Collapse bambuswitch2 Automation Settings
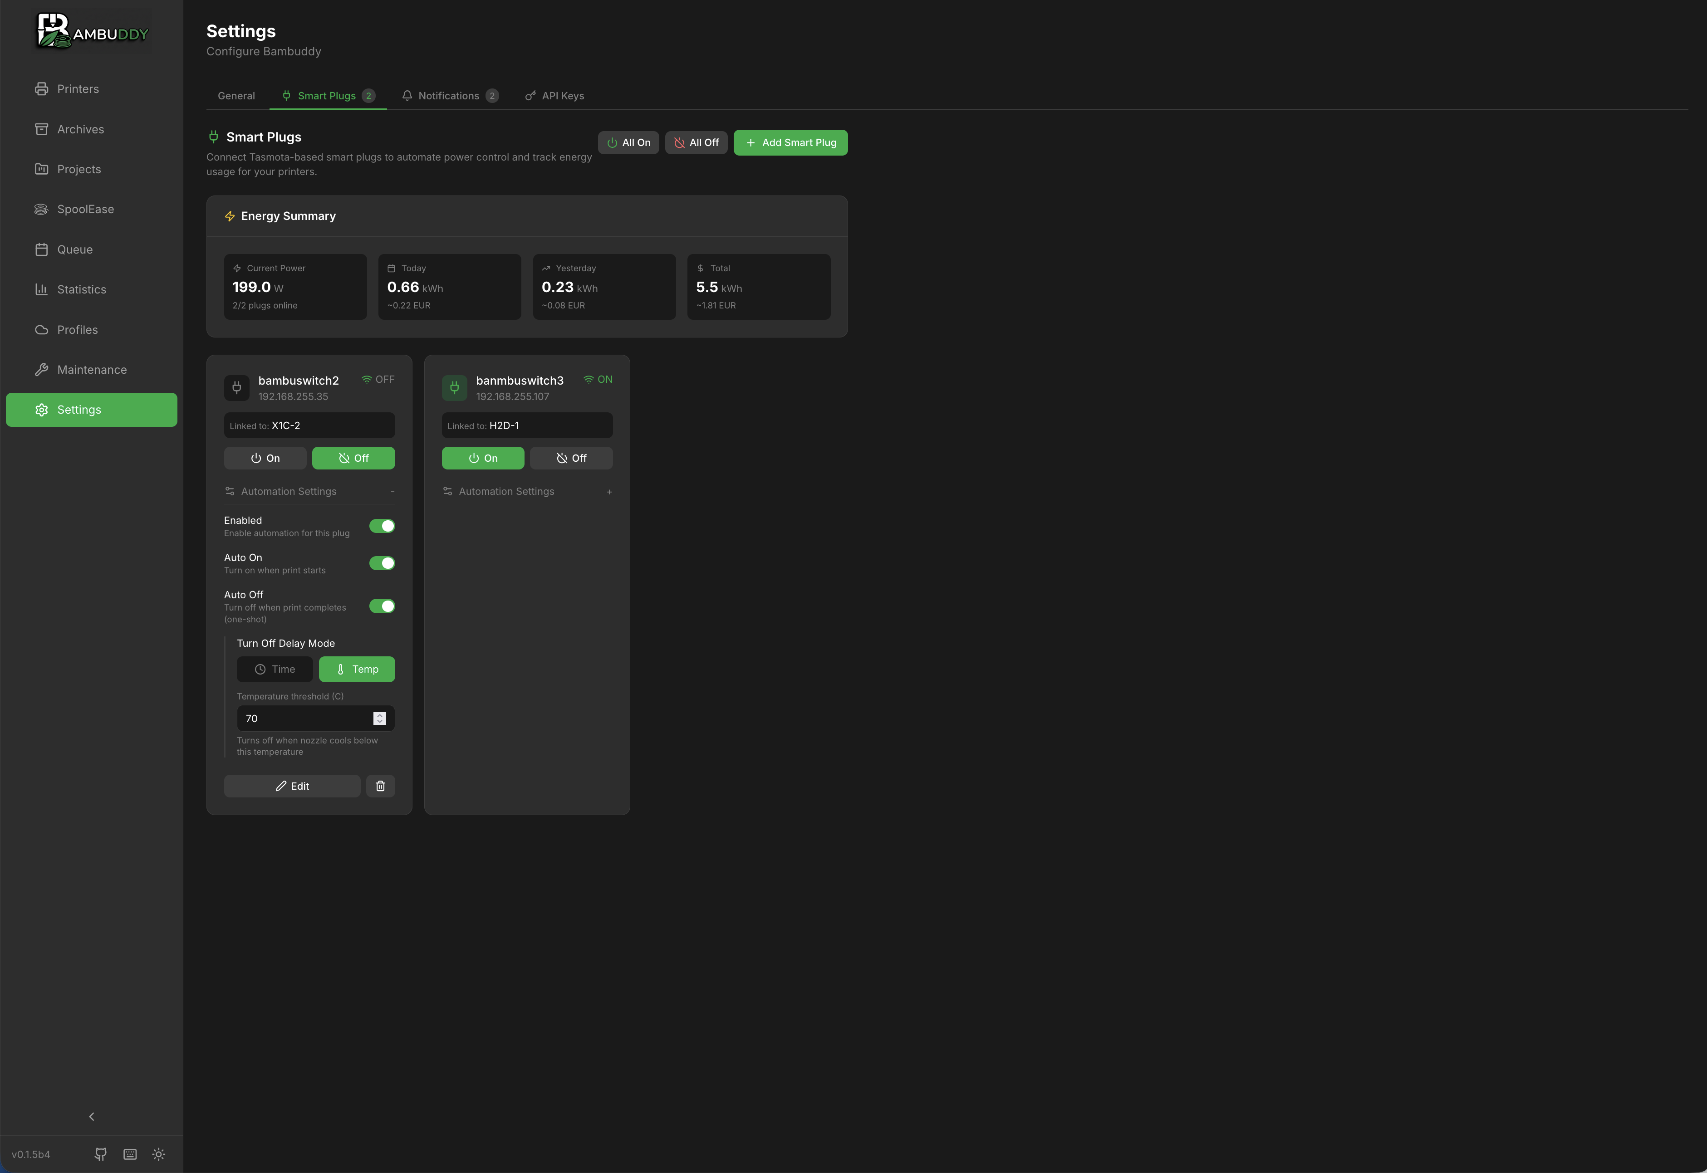This screenshot has height=1173, width=1707. 309,491
